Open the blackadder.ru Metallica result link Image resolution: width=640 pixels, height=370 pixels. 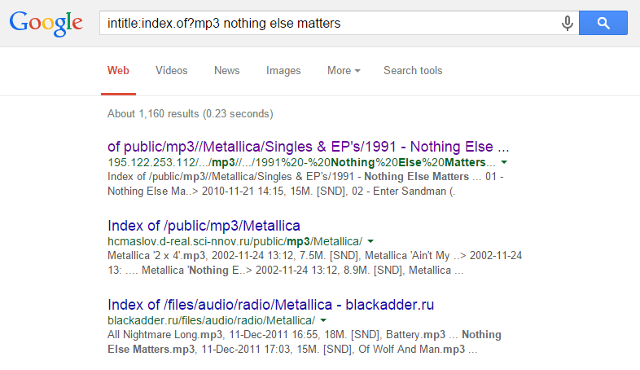tap(270, 305)
